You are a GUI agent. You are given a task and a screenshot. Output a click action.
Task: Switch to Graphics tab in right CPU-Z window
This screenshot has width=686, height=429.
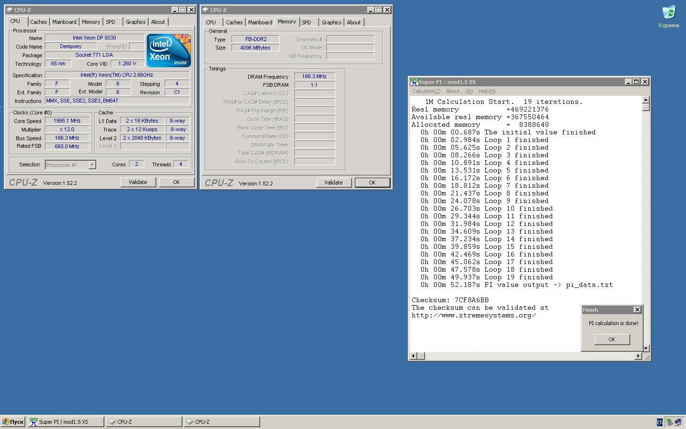pyautogui.click(x=332, y=22)
